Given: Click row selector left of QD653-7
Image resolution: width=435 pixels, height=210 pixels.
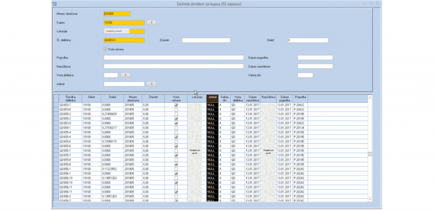Looking at the screenshot, I should (56, 105).
